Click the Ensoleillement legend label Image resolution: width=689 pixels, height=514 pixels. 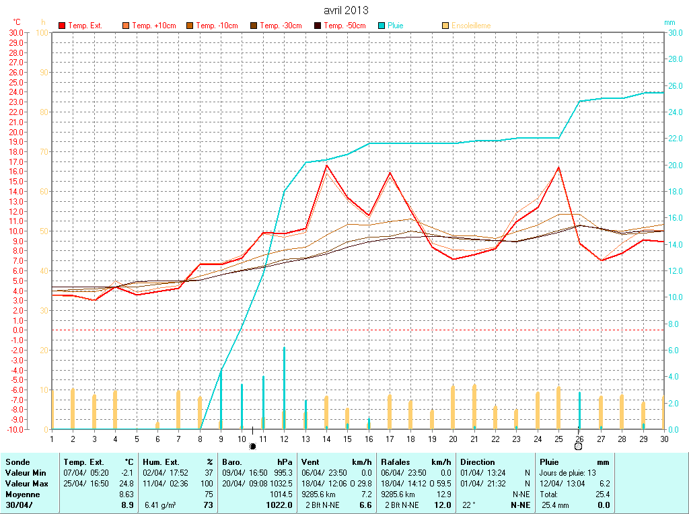pyautogui.click(x=471, y=26)
